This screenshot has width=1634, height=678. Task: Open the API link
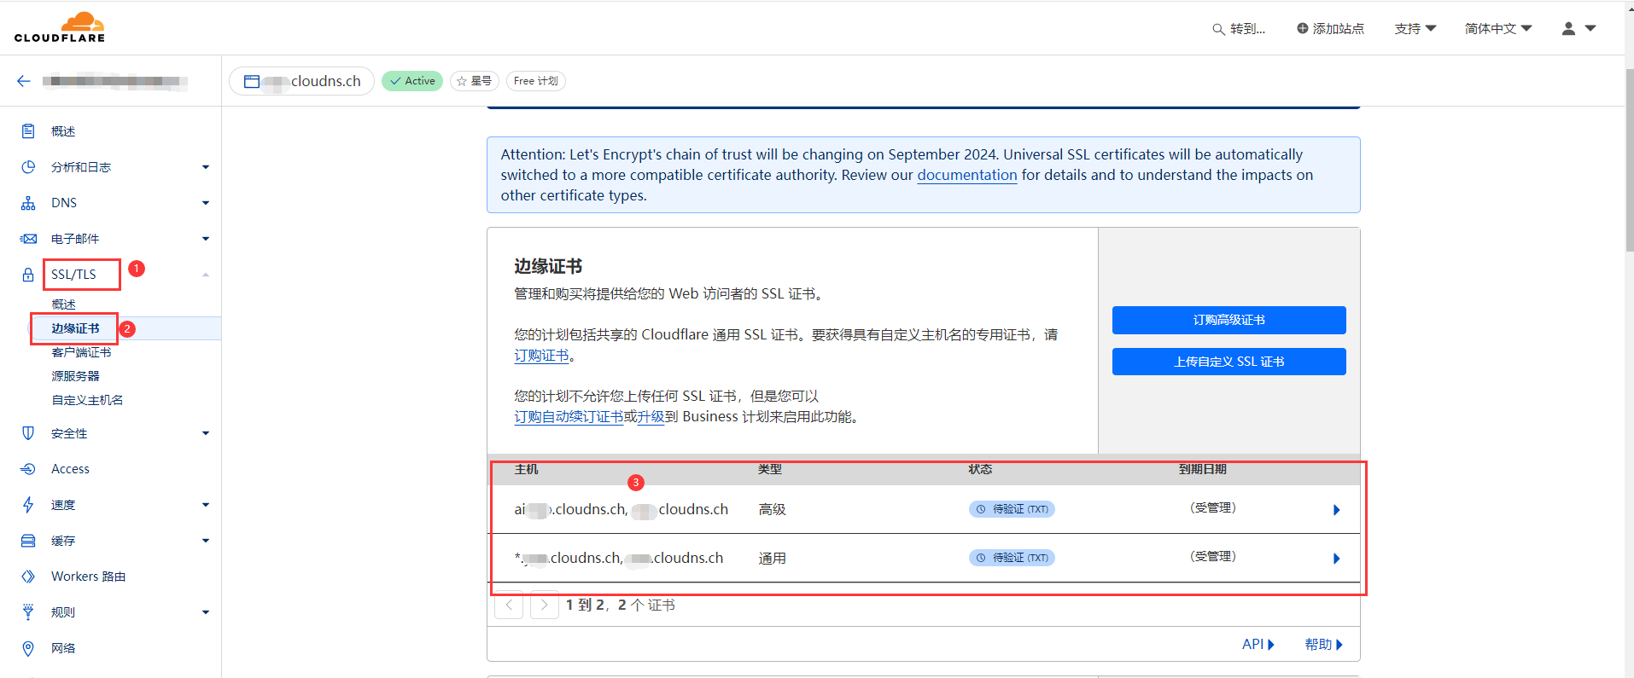pos(1258,645)
